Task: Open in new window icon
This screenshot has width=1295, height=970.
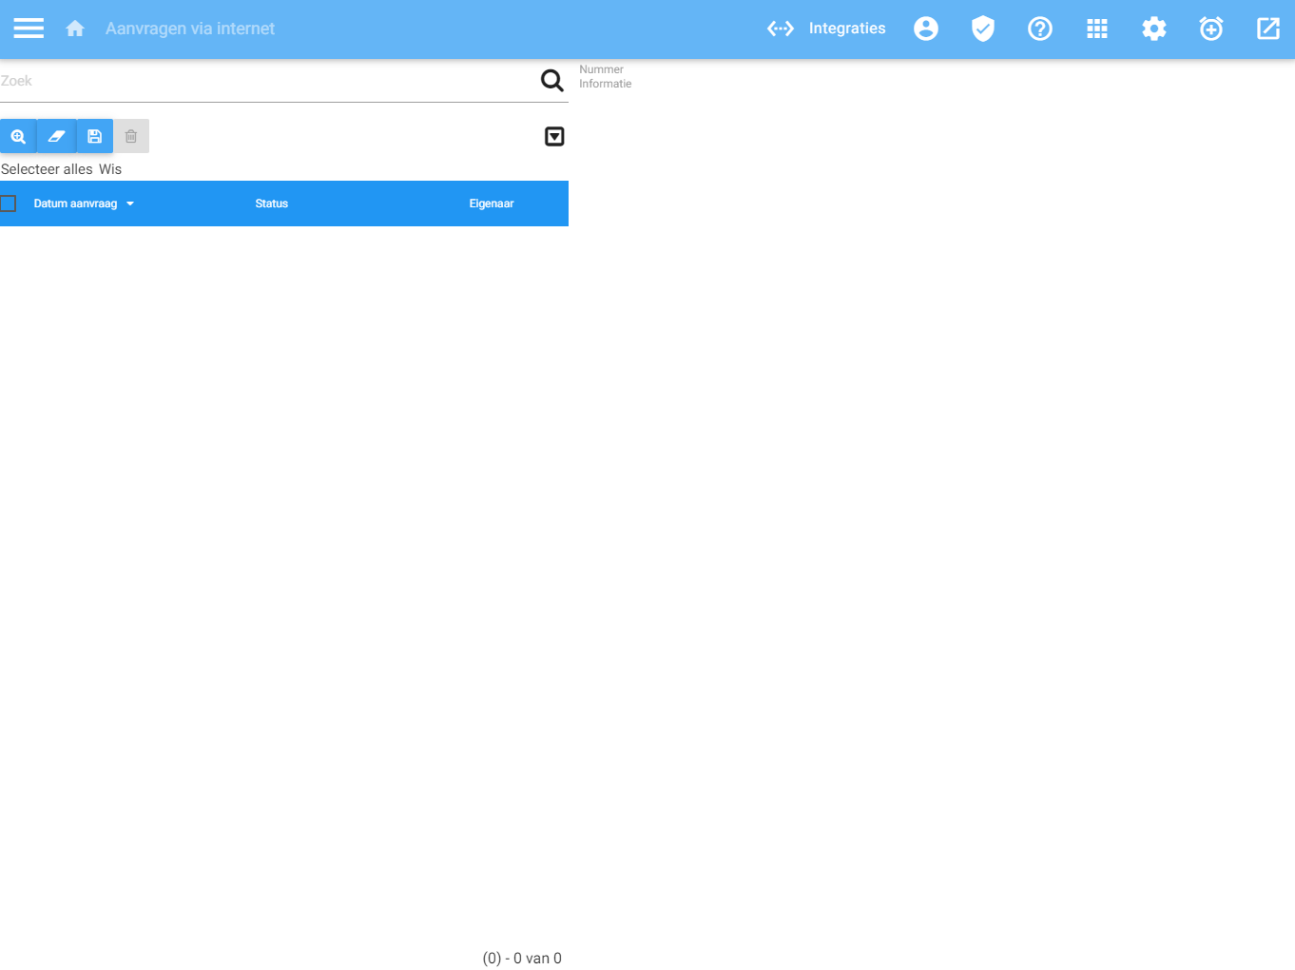Action: [x=1267, y=29]
